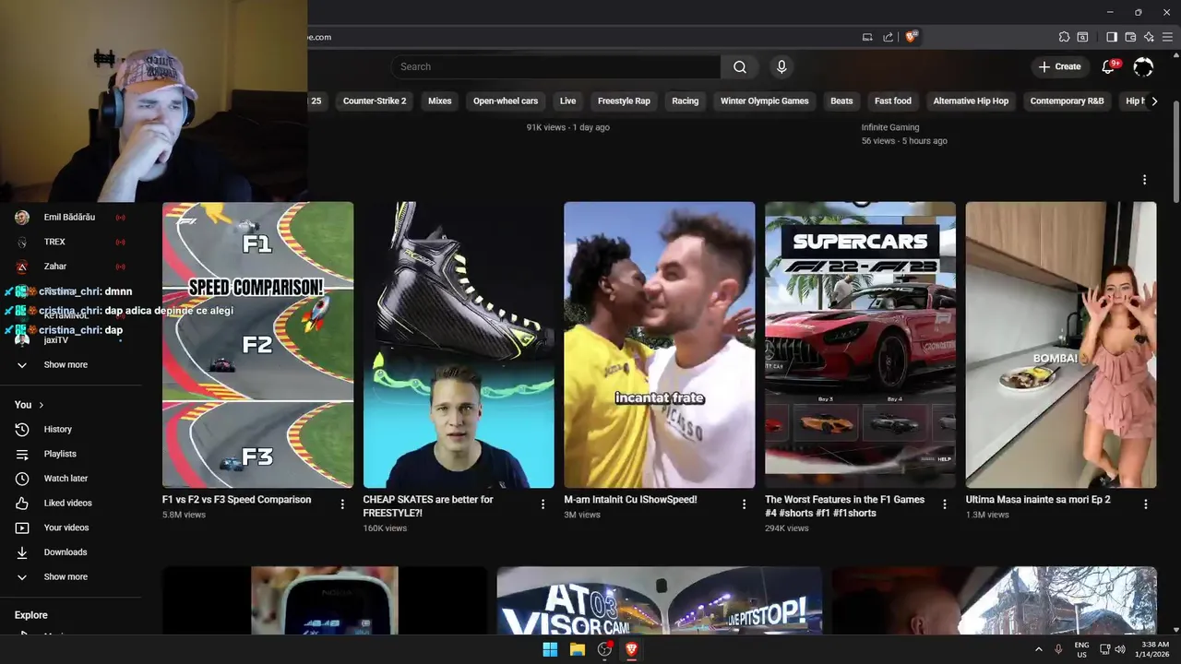The image size is (1181, 664).
Task: Open the browser hamburger menu
Action: click(1167, 37)
